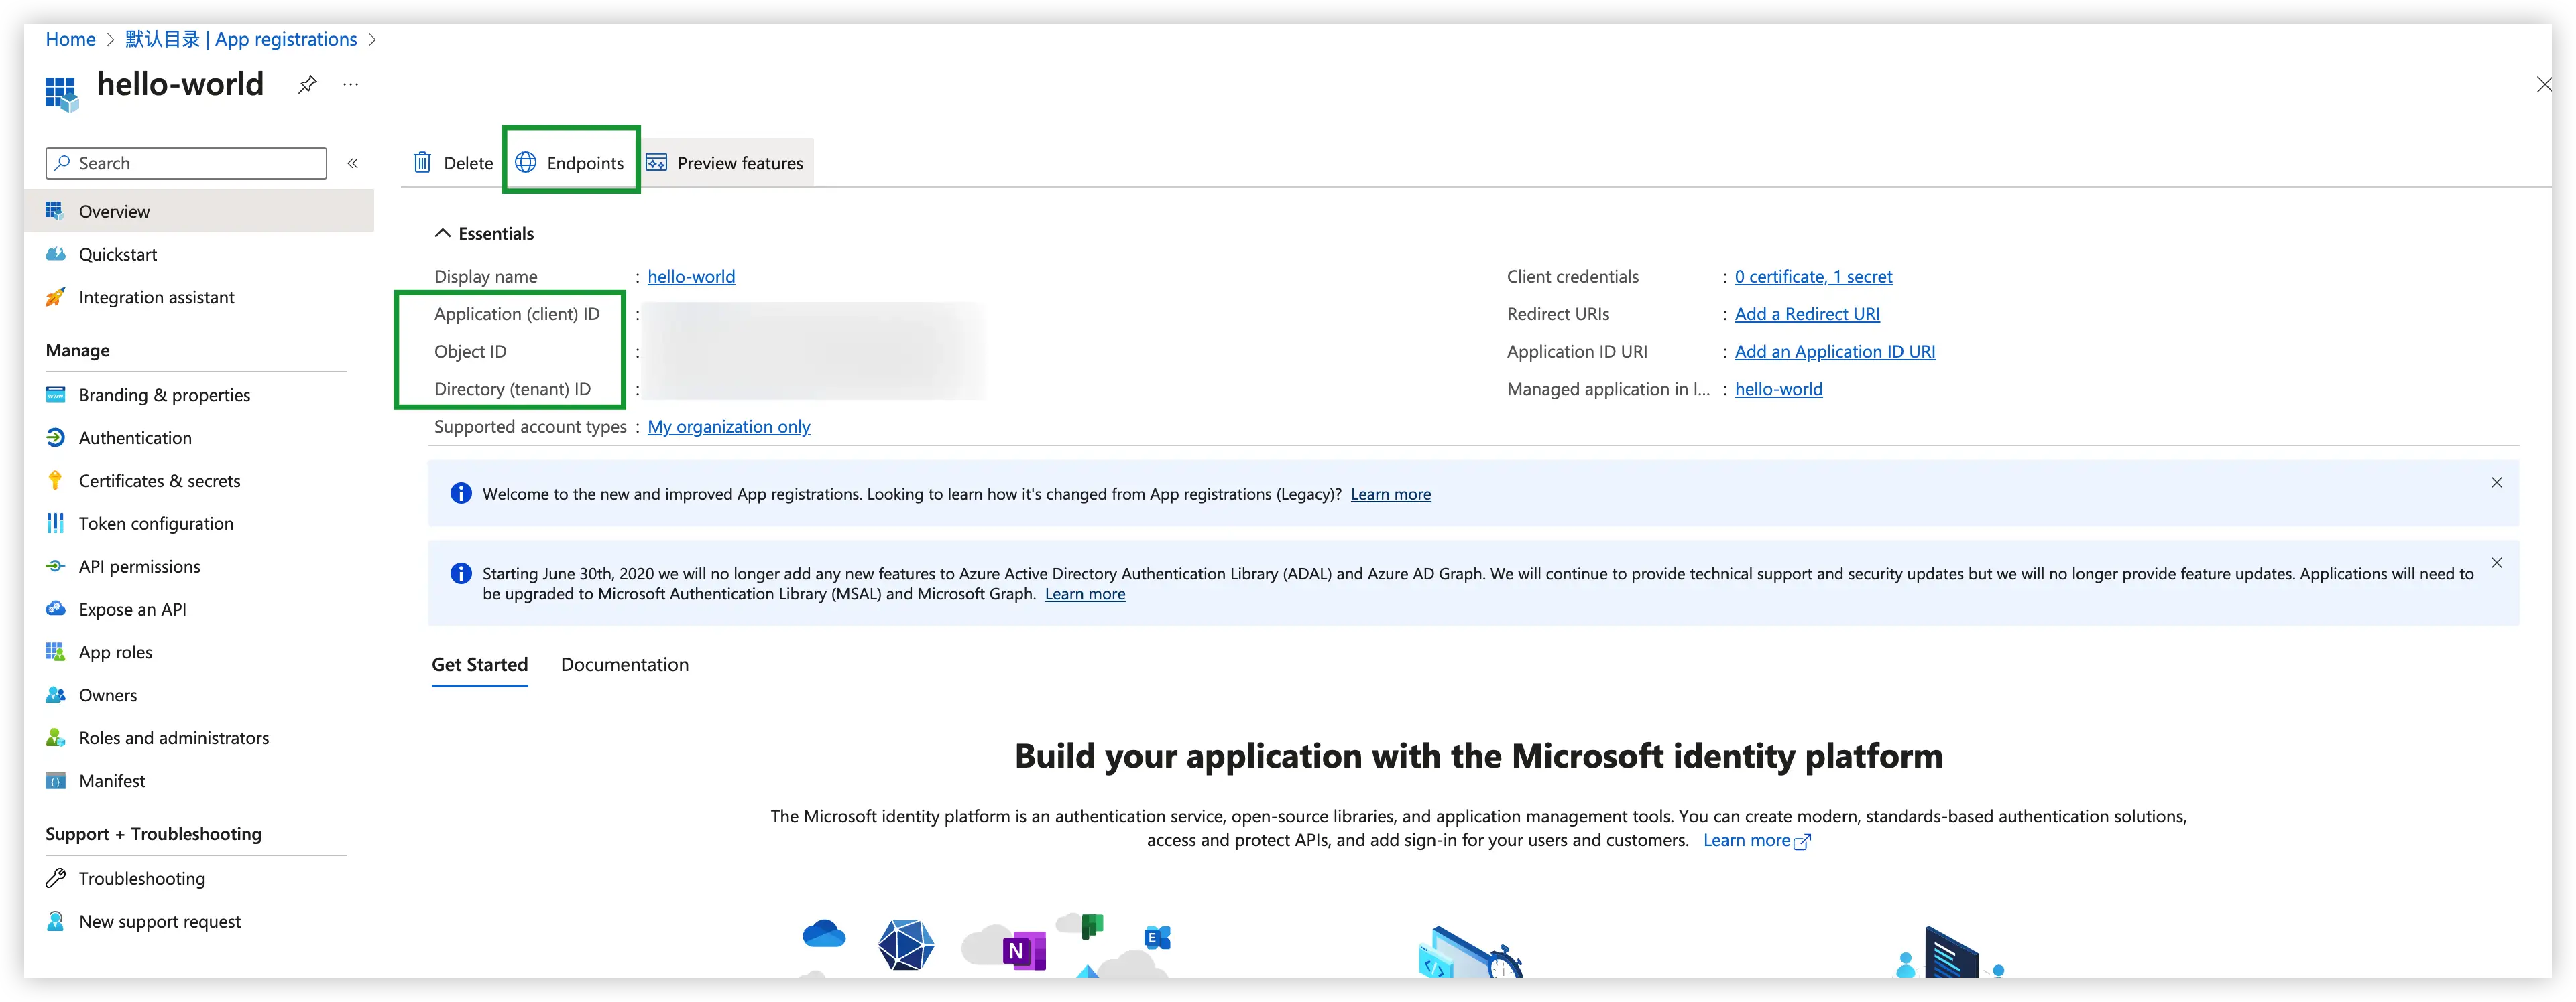The image size is (2576, 1002).
Task: Switch to Documentation tab
Action: (624, 665)
